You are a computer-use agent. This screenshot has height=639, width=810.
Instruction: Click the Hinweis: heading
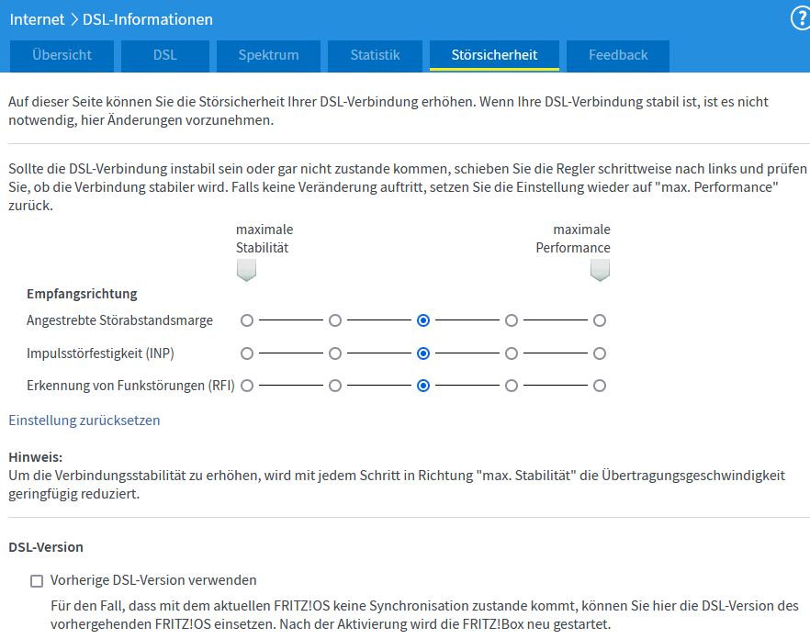point(36,457)
